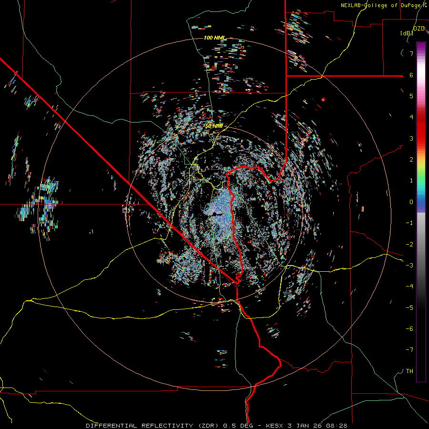Click the 6 value on color scale
This screenshot has width=429, height=429.
click(x=411, y=75)
